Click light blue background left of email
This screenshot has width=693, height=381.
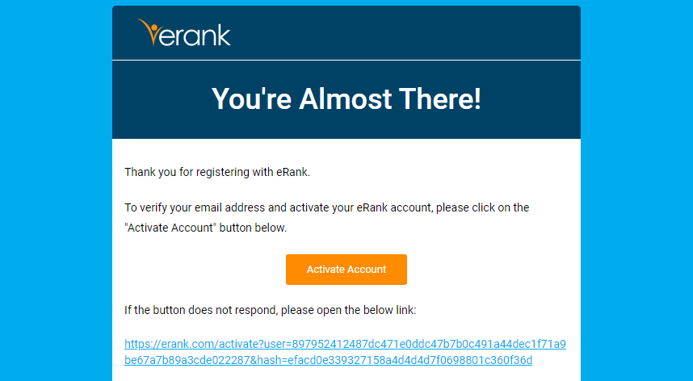pyautogui.click(x=56, y=190)
